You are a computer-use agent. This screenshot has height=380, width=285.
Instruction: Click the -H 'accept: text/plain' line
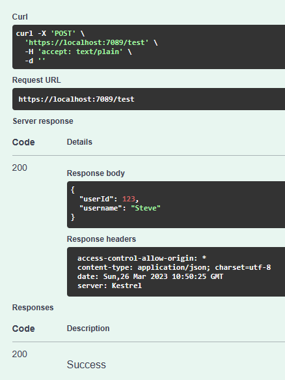click(x=78, y=51)
